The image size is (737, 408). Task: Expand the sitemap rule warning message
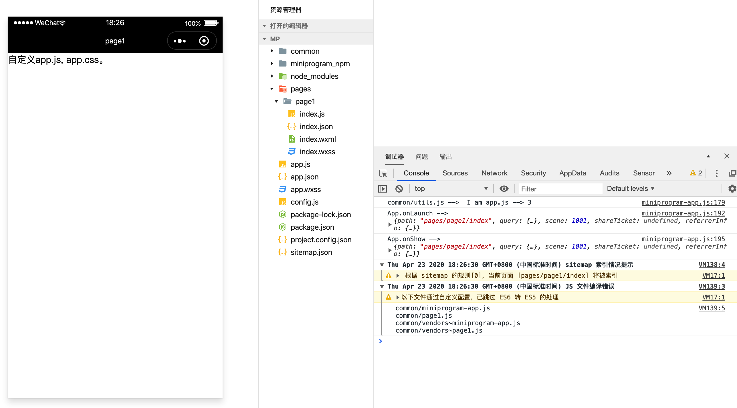[x=398, y=276]
